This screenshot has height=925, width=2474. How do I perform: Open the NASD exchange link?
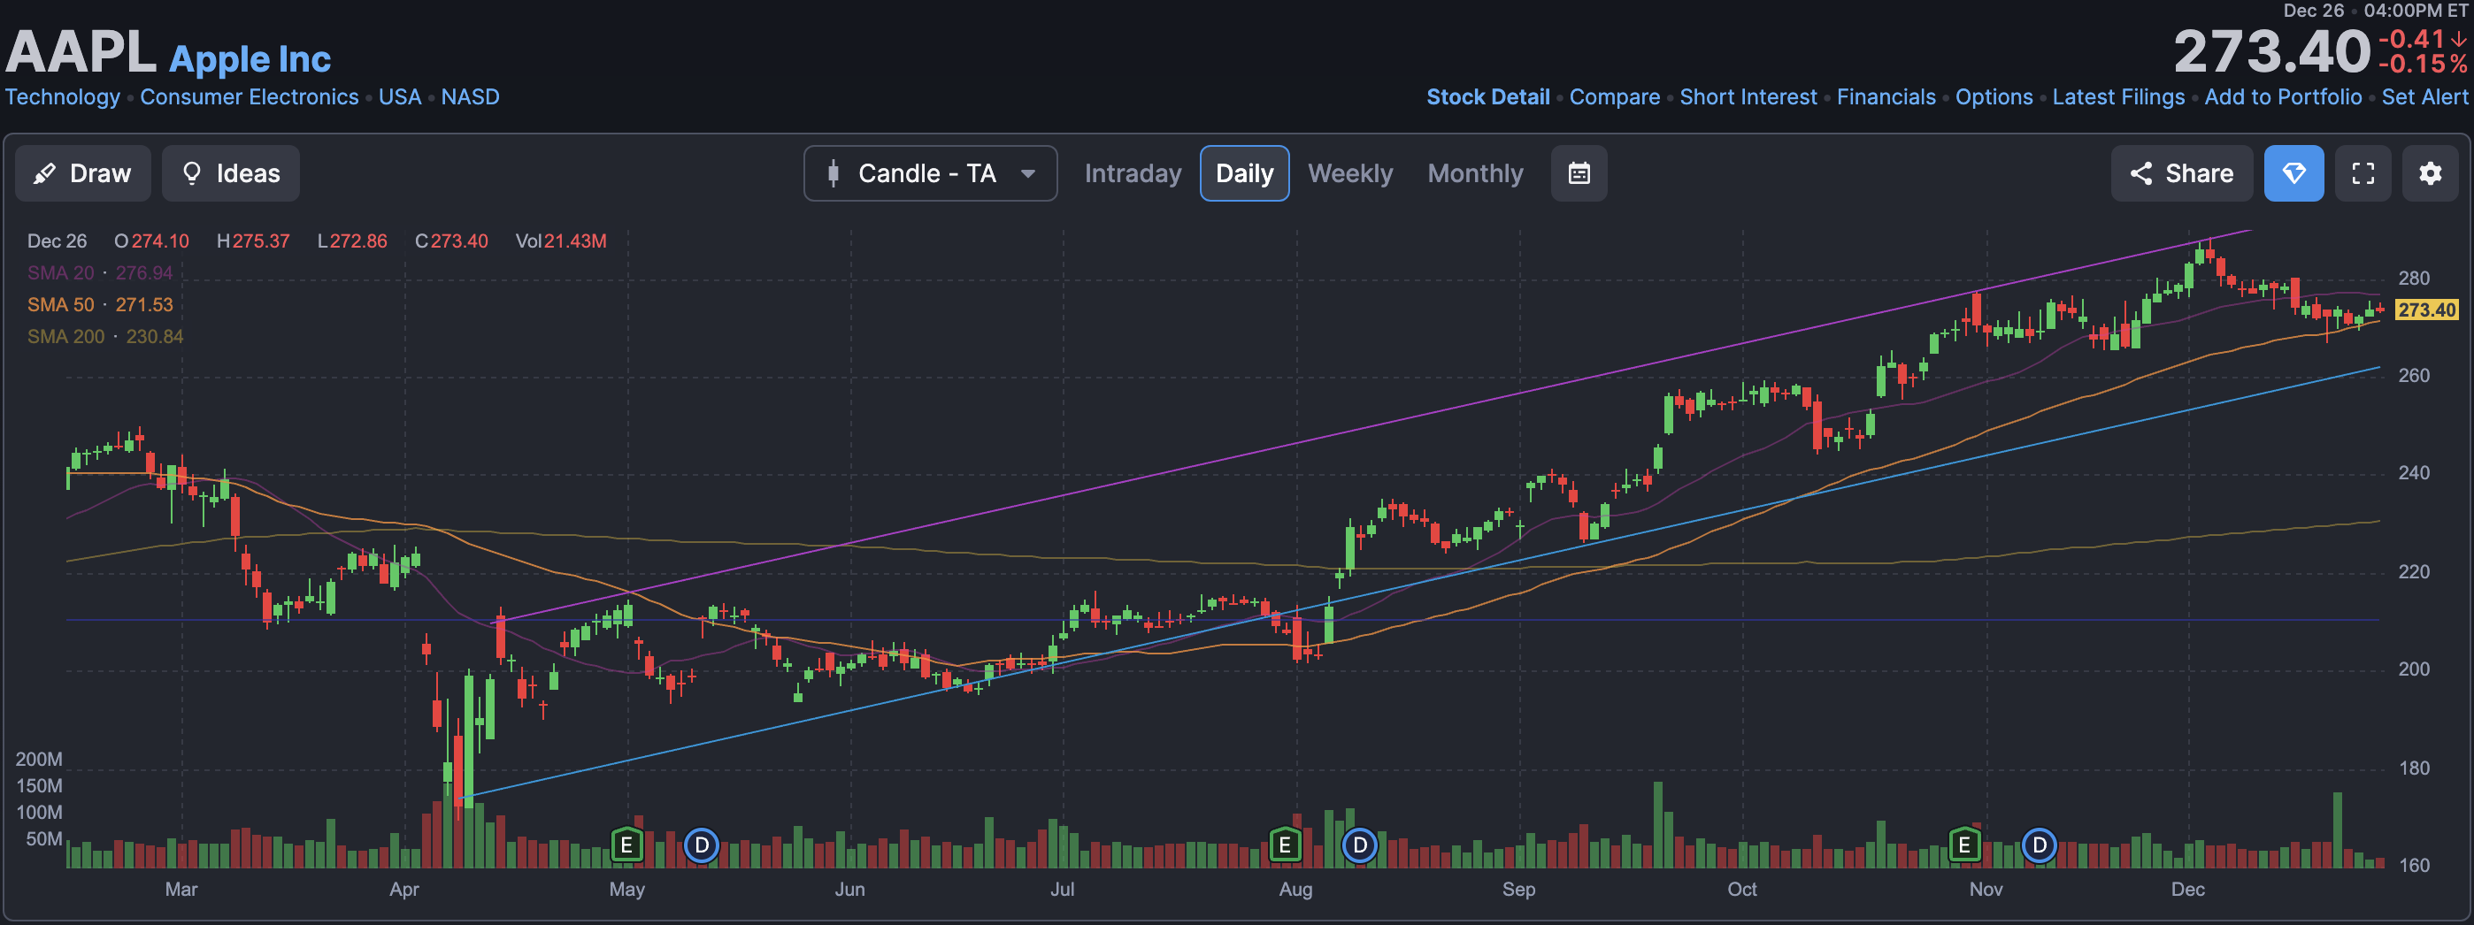[x=470, y=97]
